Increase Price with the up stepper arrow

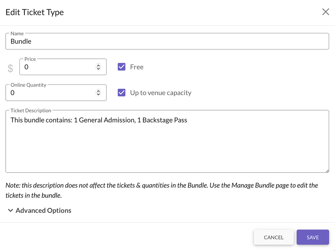pyautogui.click(x=98, y=65)
